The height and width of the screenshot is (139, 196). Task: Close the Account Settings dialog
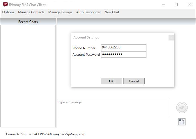click(171, 38)
